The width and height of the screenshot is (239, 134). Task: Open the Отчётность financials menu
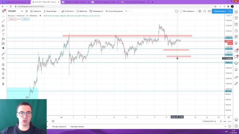(x=68, y=11)
